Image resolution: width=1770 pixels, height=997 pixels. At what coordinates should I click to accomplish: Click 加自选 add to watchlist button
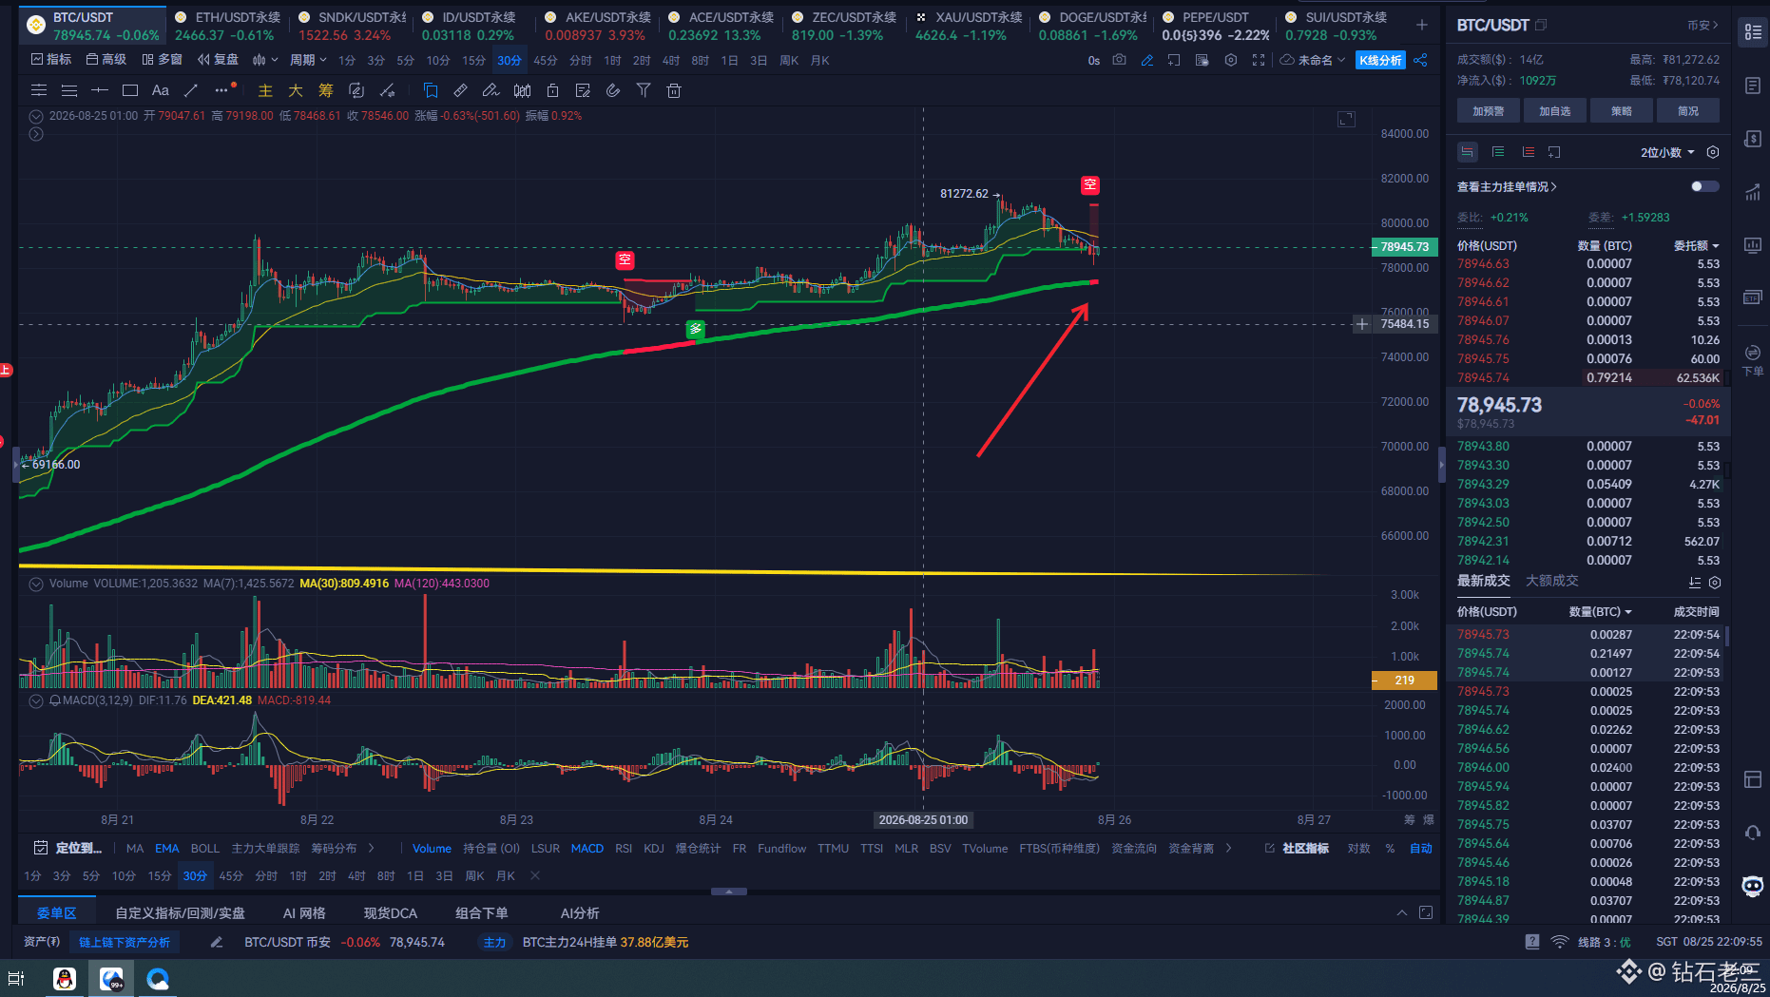click(x=1555, y=111)
